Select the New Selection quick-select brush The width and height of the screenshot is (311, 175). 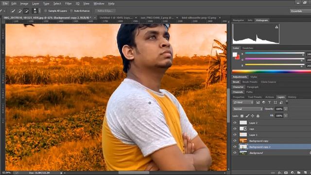pyautogui.click(x=13, y=11)
